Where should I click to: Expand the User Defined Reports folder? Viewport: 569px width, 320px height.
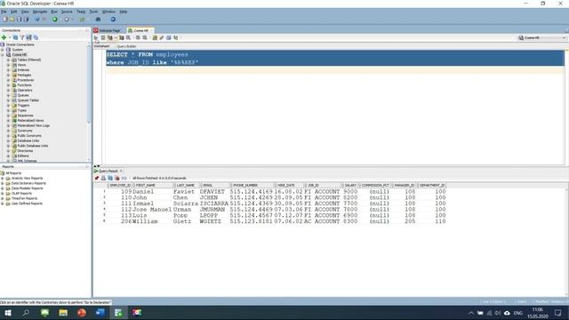[x=3, y=204]
